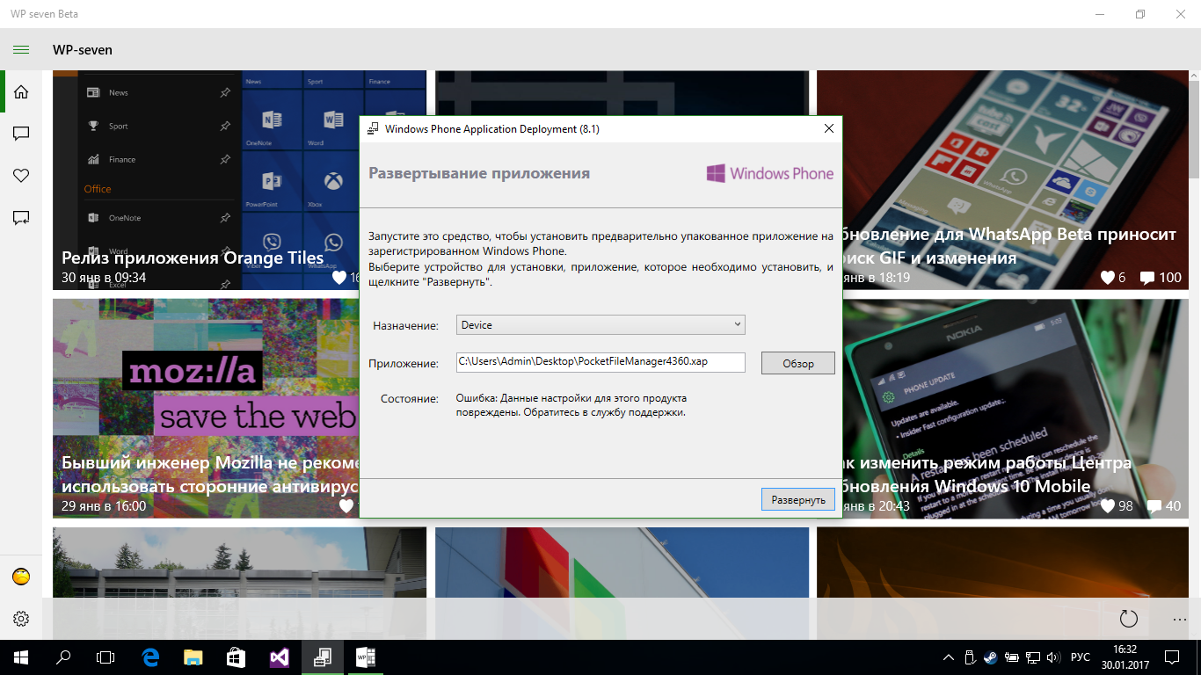1201x675 pixels.
Task: Open the Windows Start menu
Action: [21, 657]
